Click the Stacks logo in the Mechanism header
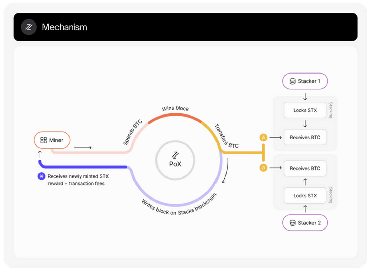The height and width of the screenshot is (271, 373). click(x=29, y=27)
